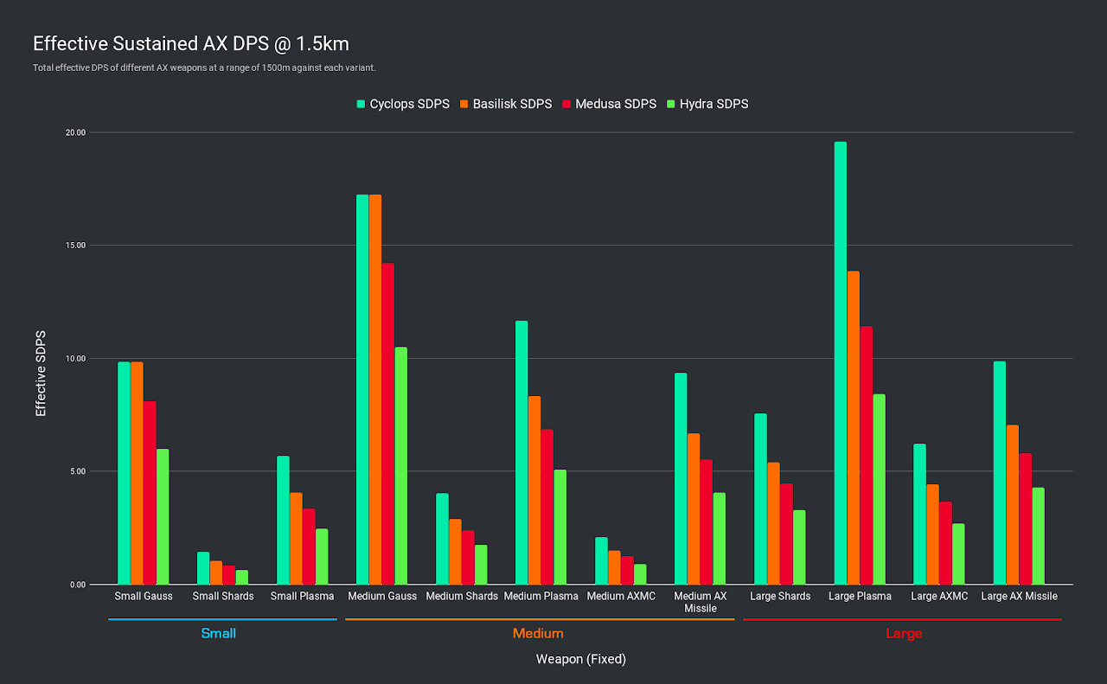
Task: Select the chart title 'Effective Sustained AX DPS'
Action: point(190,43)
